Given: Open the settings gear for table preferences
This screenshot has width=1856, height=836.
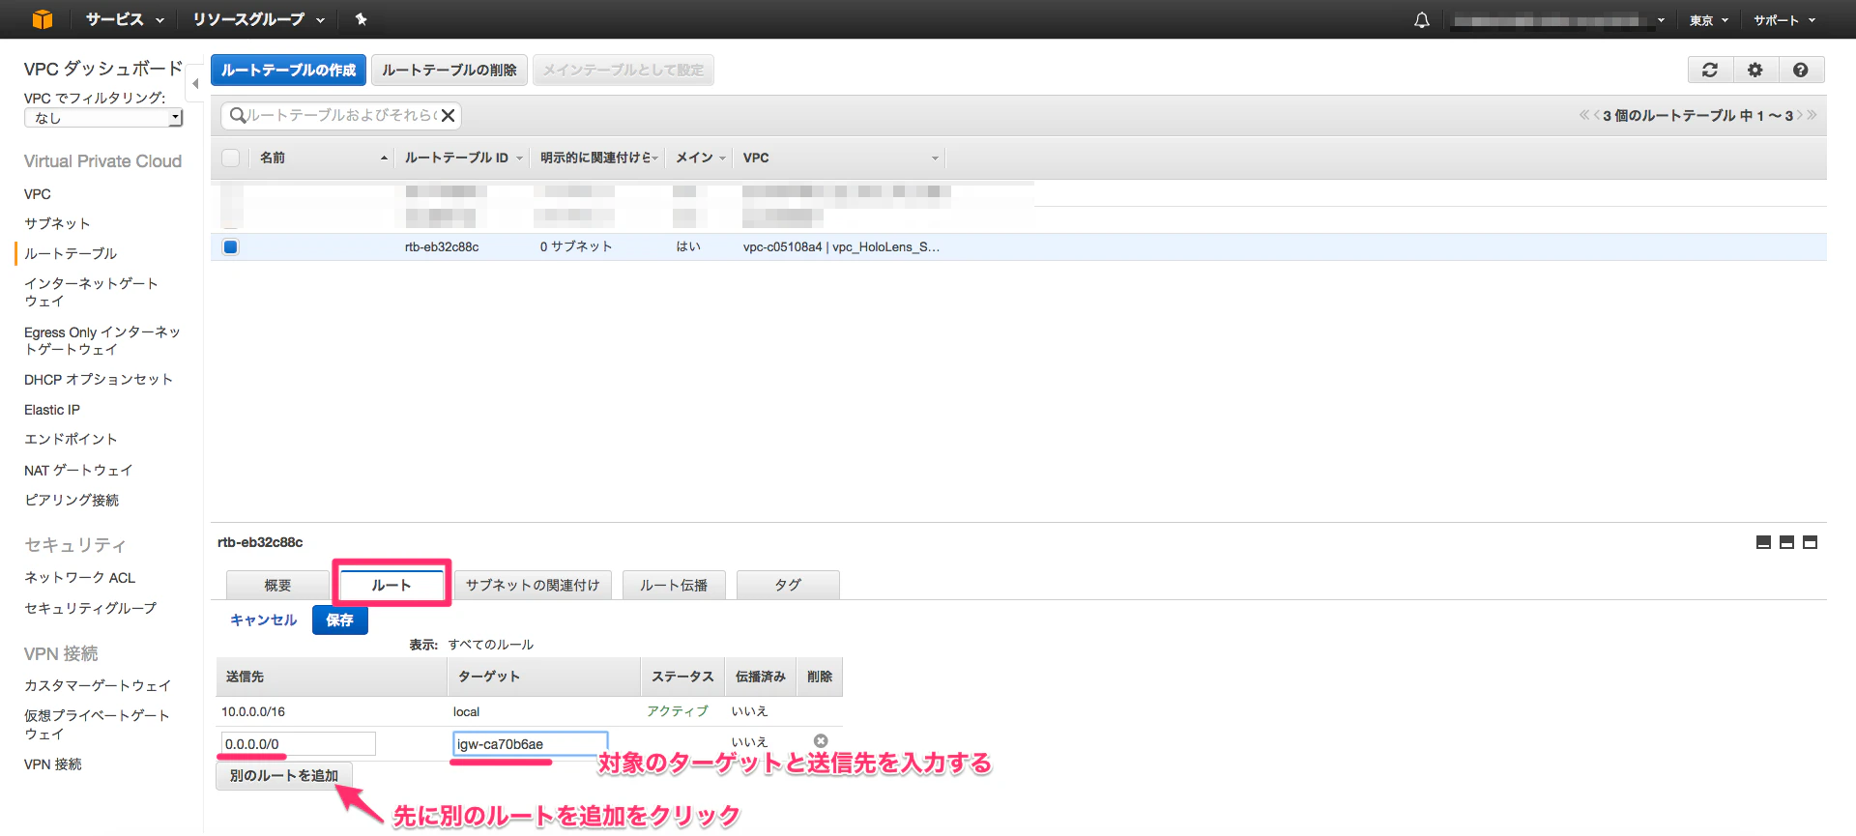Looking at the screenshot, I should [1755, 70].
